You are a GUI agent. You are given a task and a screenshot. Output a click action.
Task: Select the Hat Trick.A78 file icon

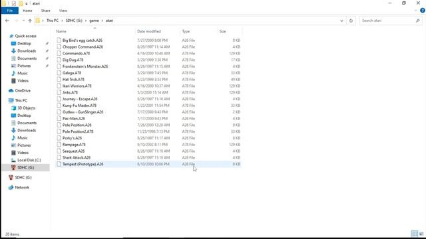[x=59, y=79]
